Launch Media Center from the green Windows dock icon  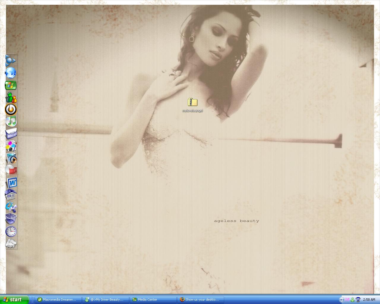[11, 85]
